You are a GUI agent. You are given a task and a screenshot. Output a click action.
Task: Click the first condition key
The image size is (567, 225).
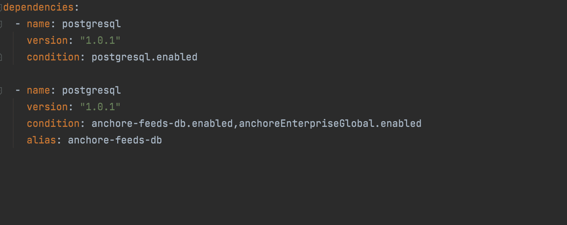[53, 57]
